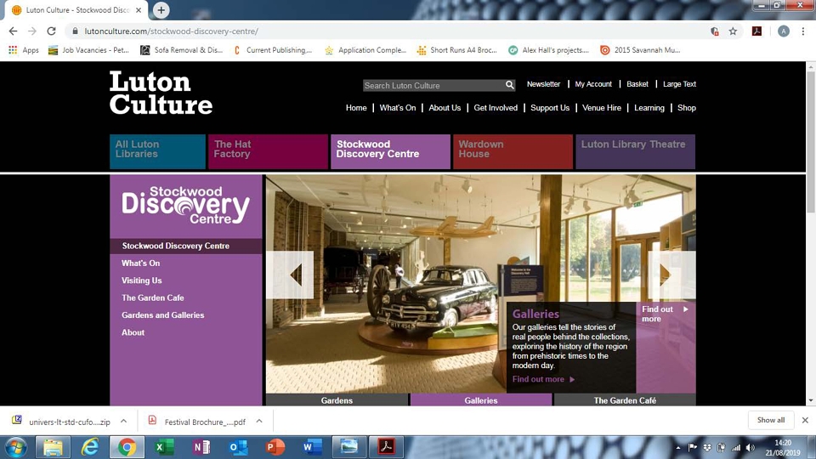
Task: Open Support Us in the main menu
Action: point(550,108)
